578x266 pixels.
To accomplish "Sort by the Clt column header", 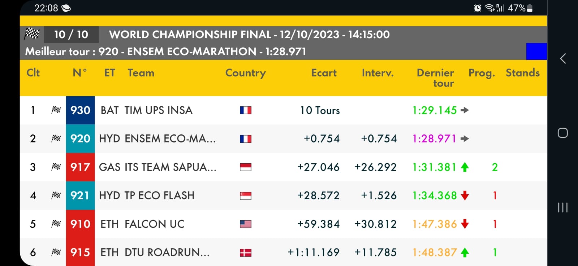I will (x=33, y=73).
